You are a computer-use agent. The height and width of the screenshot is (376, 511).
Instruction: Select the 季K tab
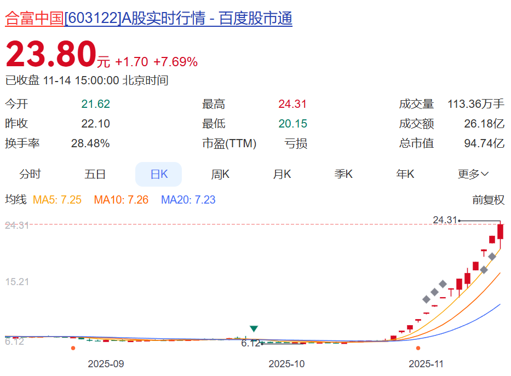coord(343,174)
